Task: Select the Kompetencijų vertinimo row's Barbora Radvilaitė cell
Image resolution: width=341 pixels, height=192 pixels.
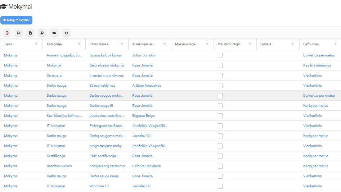Action: (146, 166)
